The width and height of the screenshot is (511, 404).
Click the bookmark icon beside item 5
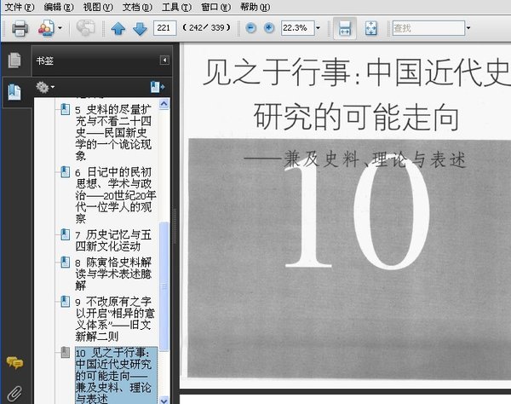[66, 109]
